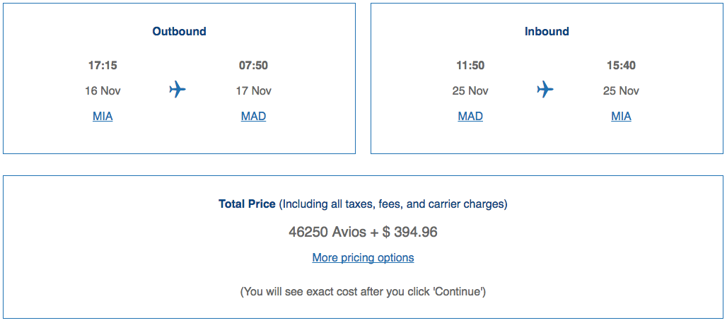Open the MIA departure airport link under Outbound
Image resolution: width=727 pixels, height=323 pixels.
[x=103, y=116]
